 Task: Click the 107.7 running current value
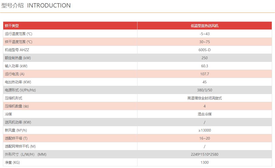(x=204, y=74)
